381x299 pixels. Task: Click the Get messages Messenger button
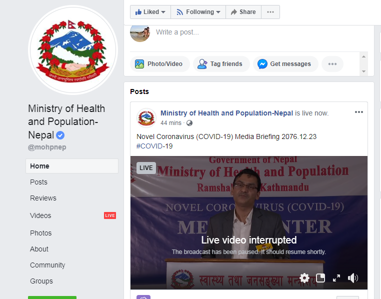click(284, 64)
